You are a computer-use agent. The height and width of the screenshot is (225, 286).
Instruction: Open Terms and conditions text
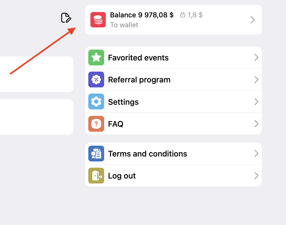(x=147, y=154)
